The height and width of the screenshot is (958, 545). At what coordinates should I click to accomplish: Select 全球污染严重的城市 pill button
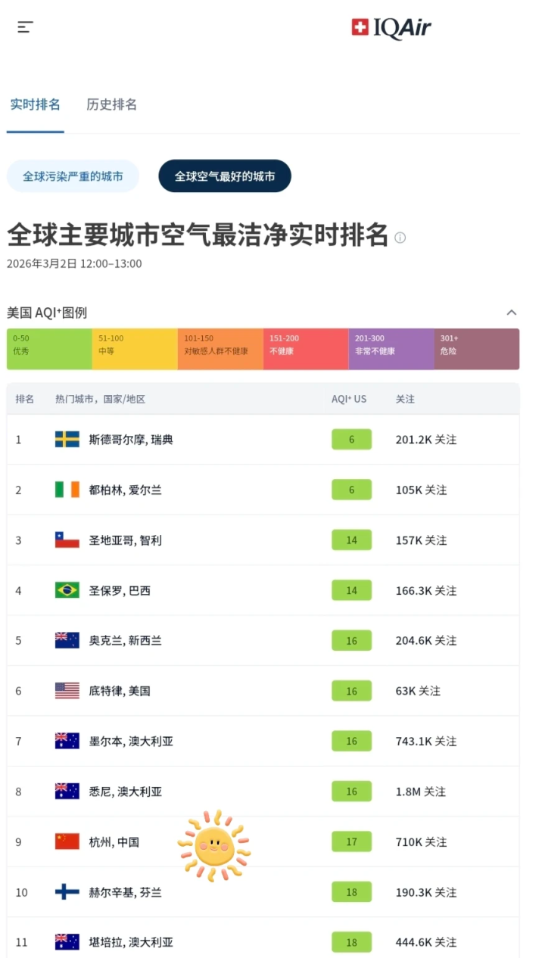click(x=73, y=176)
